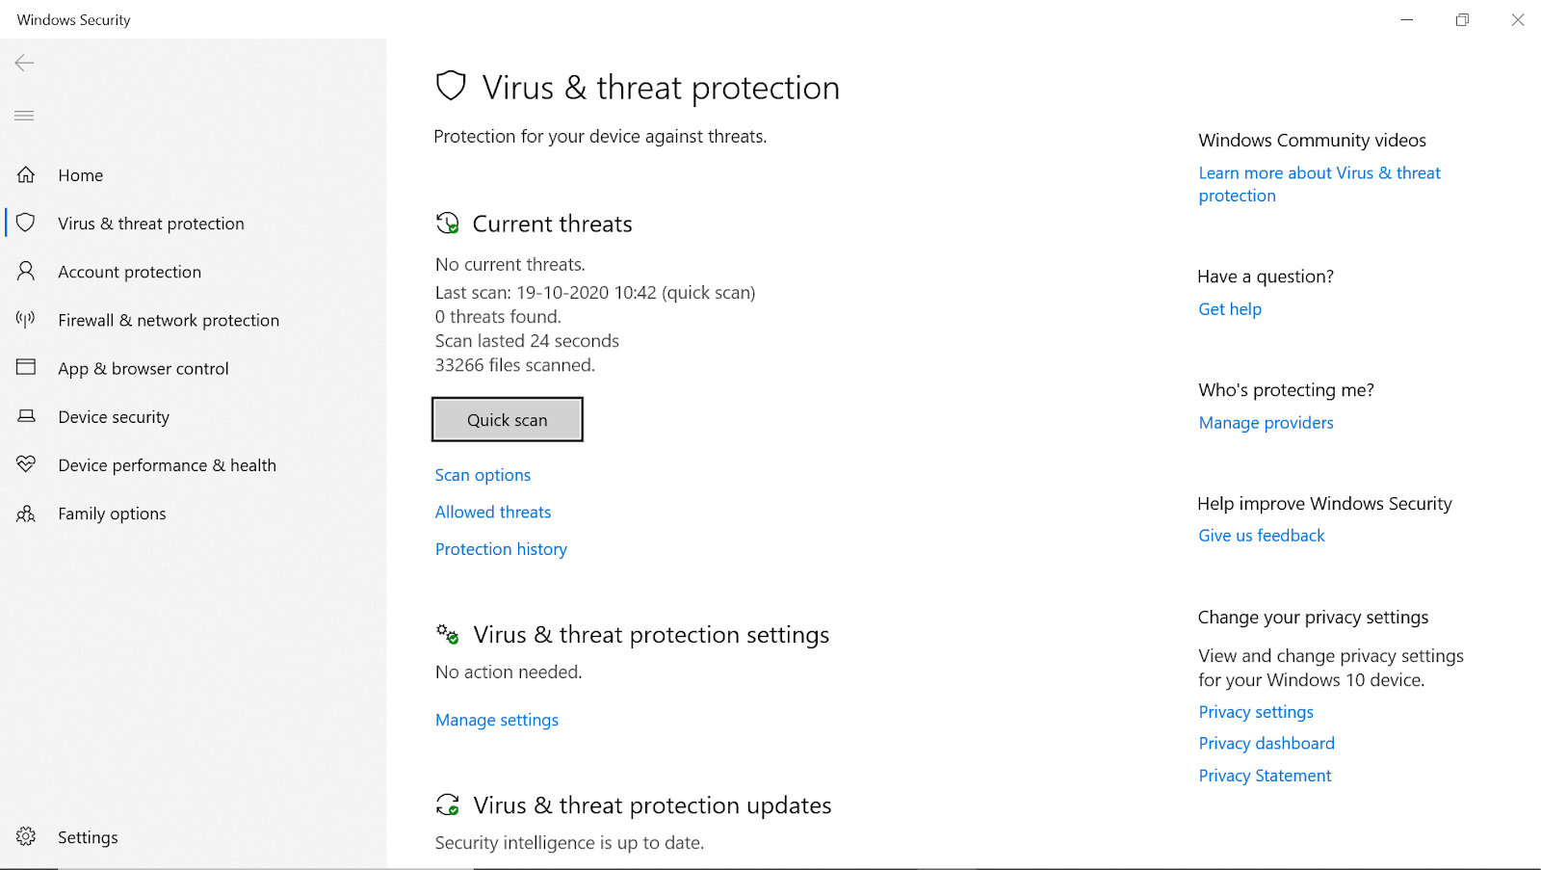Click the Virus & threat protection shield icon
This screenshot has width=1541, height=870.
(26, 223)
